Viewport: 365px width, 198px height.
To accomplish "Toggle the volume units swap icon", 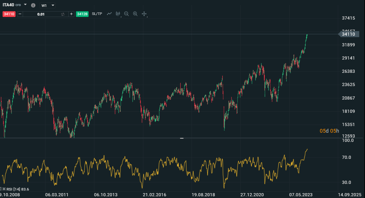I will coord(63,14).
